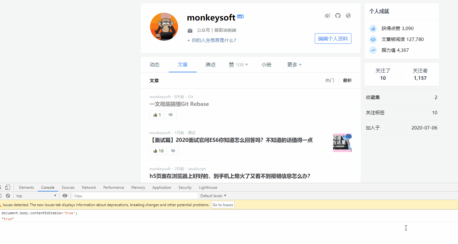Click 编辑个人资料 button
Image resolution: width=458 pixels, height=244 pixels.
pyautogui.click(x=333, y=38)
